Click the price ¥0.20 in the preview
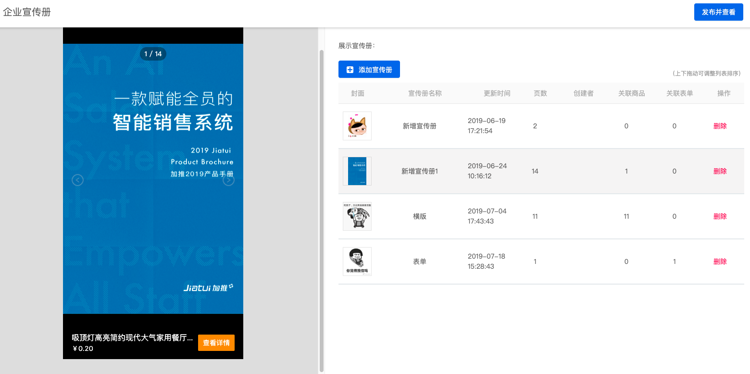 click(x=83, y=349)
